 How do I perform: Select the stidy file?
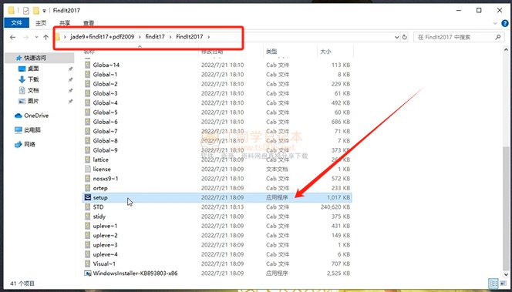(x=99, y=216)
